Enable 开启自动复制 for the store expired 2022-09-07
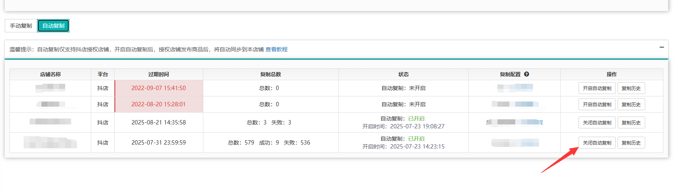This screenshot has height=192, width=676. (x=597, y=88)
